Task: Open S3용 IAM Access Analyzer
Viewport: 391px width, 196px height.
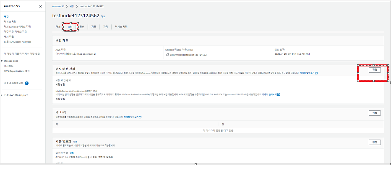Action: pyautogui.click(x=18, y=42)
